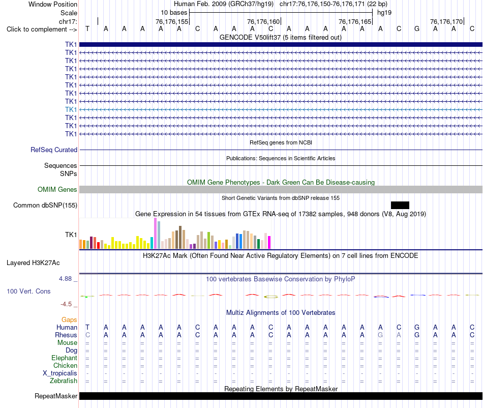Click the 'Layered H3K27Ac' track label

coord(33,263)
